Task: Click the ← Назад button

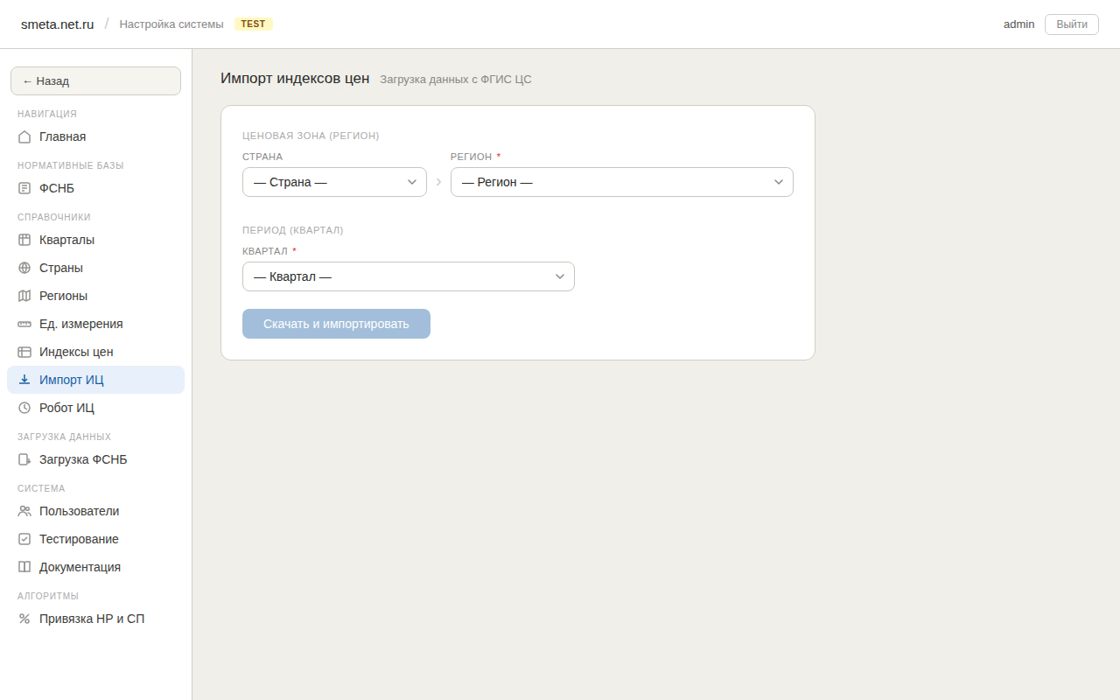Action: 95,80
